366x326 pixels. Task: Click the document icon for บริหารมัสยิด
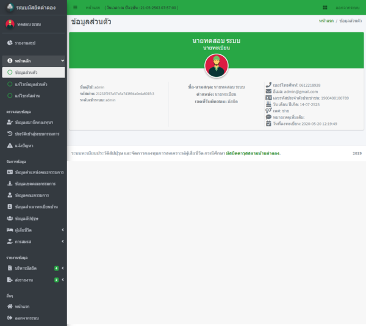pyautogui.click(x=10, y=268)
